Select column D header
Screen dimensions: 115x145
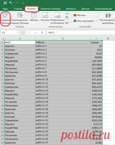coord(108,39)
